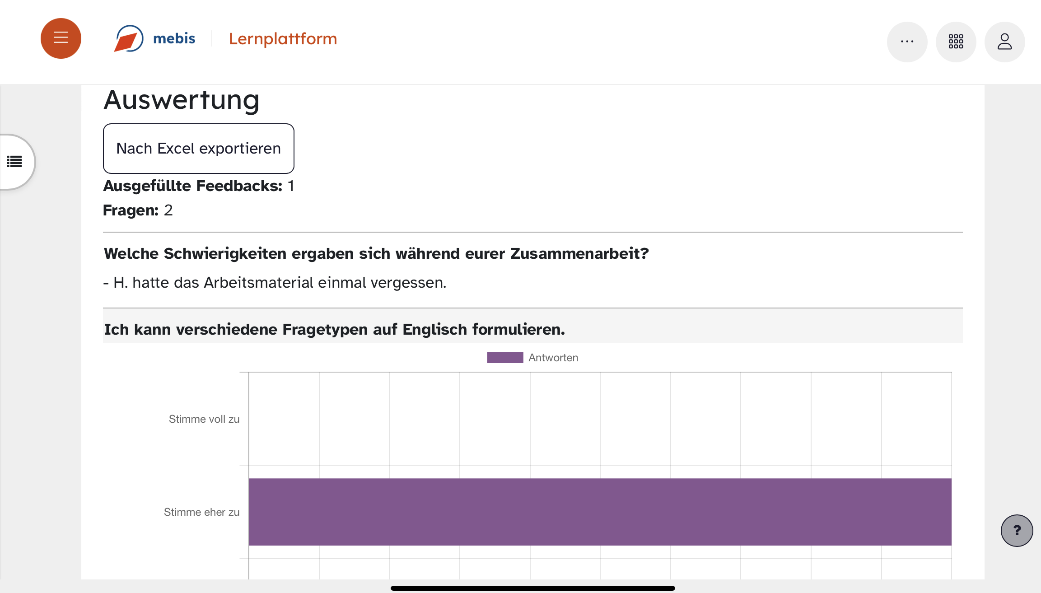This screenshot has width=1041, height=593.
Task: Click the Stimme eher zu axis label
Action: click(201, 512)
